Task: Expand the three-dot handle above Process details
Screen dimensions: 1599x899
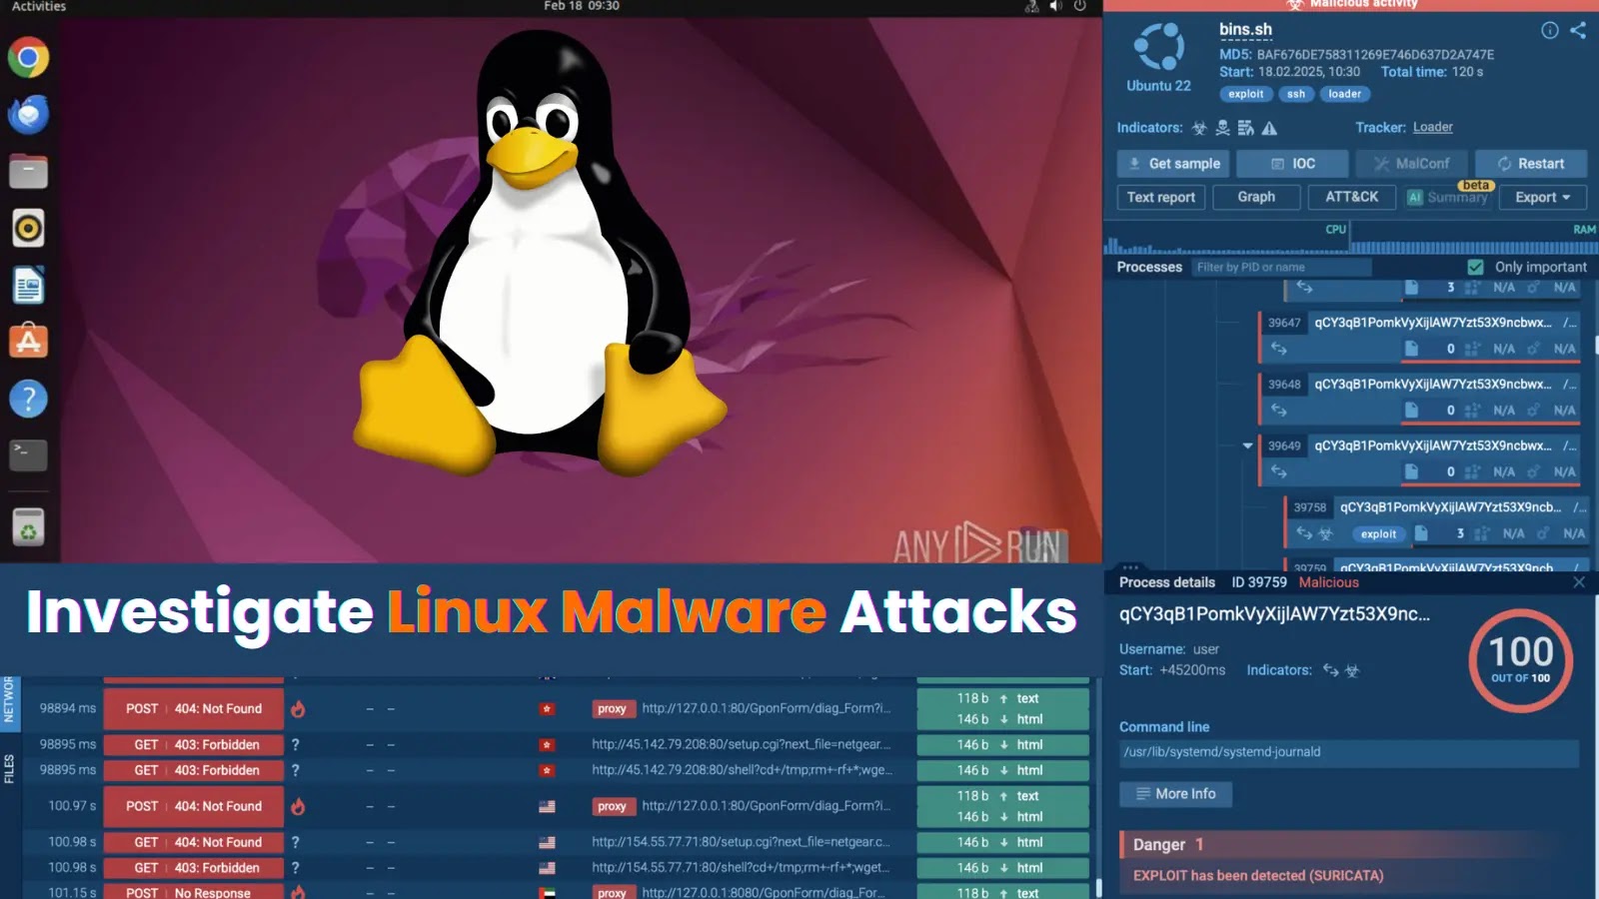Action: [x=1130, y=566]
